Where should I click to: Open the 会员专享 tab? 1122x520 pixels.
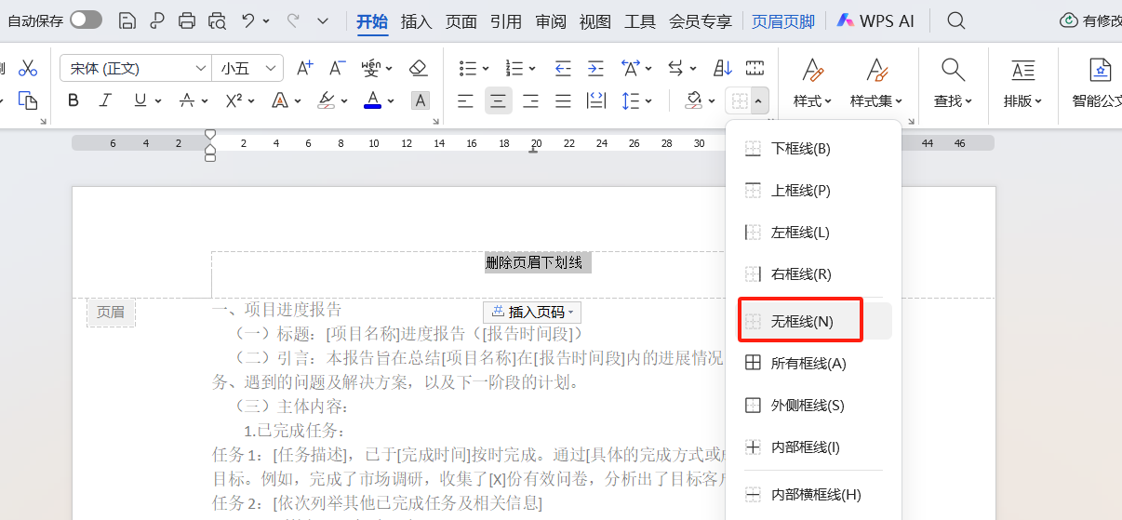pyautogui.click(x=701, y=20)
